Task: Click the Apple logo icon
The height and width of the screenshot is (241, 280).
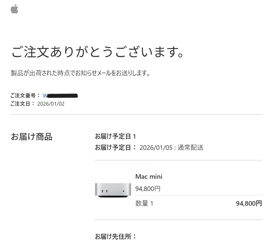Action: (x=14, y=9)
